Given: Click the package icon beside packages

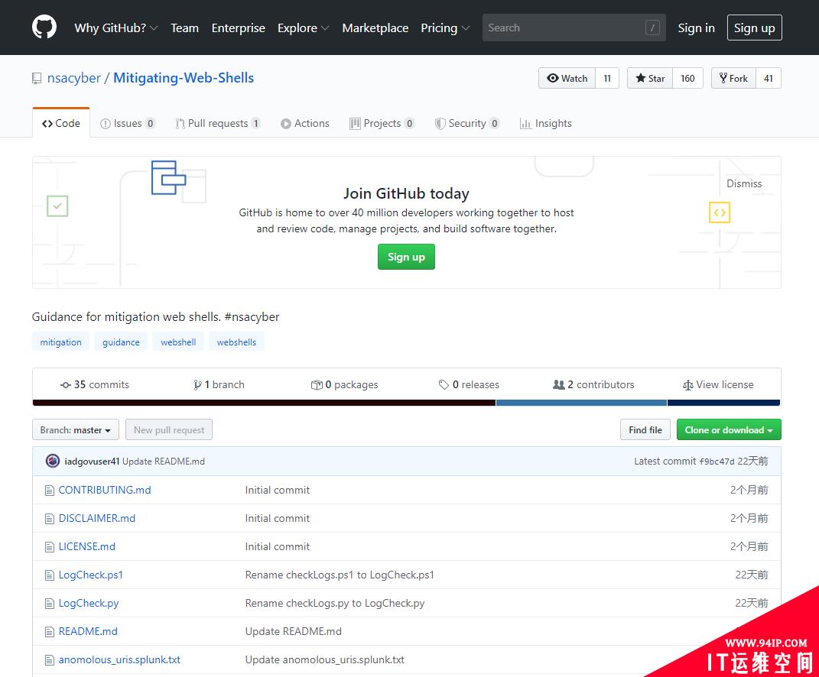Looking at the screenshot, I should point(317,384).
